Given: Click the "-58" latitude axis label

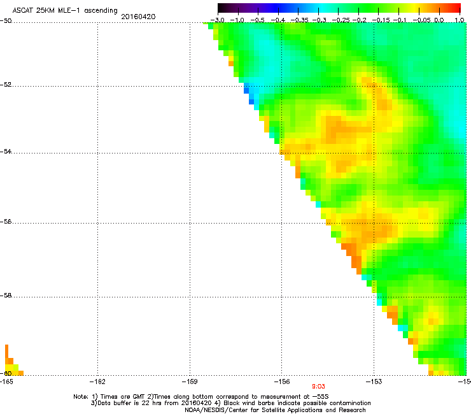Looking at the screenshot, I should coord(6,296).
